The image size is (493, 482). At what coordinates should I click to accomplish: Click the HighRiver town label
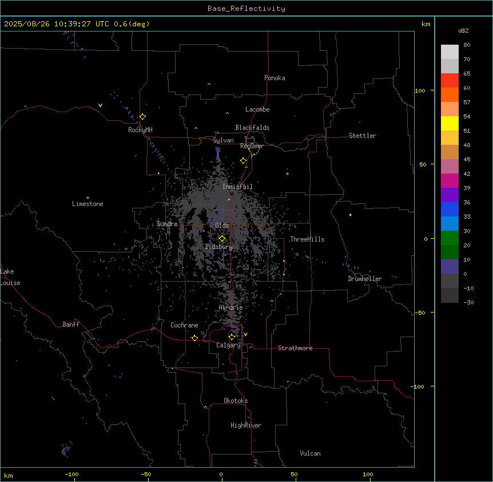246,425
